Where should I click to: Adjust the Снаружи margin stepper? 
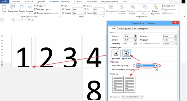[175, 40]
